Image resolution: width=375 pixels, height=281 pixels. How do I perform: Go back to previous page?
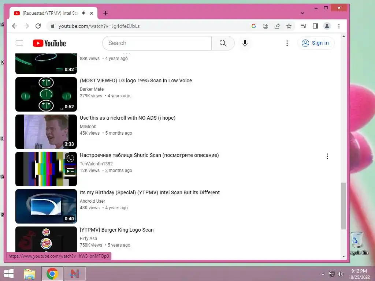15,26
